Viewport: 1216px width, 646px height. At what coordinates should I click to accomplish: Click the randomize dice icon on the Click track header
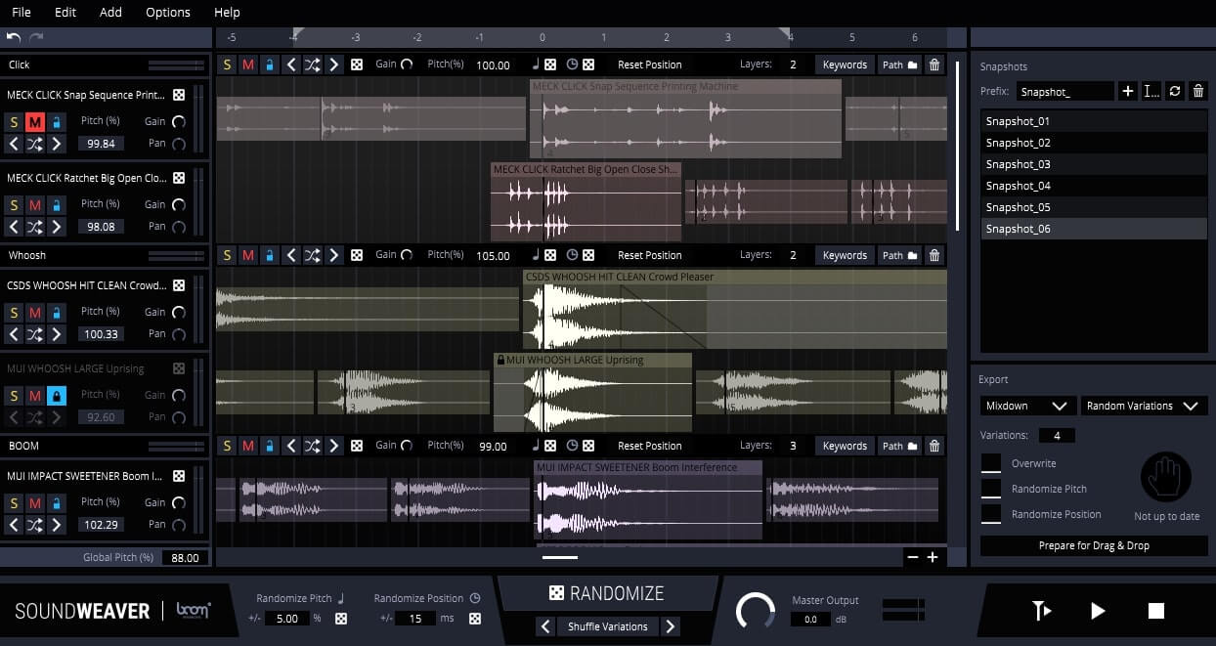click(x=356, y=65)
